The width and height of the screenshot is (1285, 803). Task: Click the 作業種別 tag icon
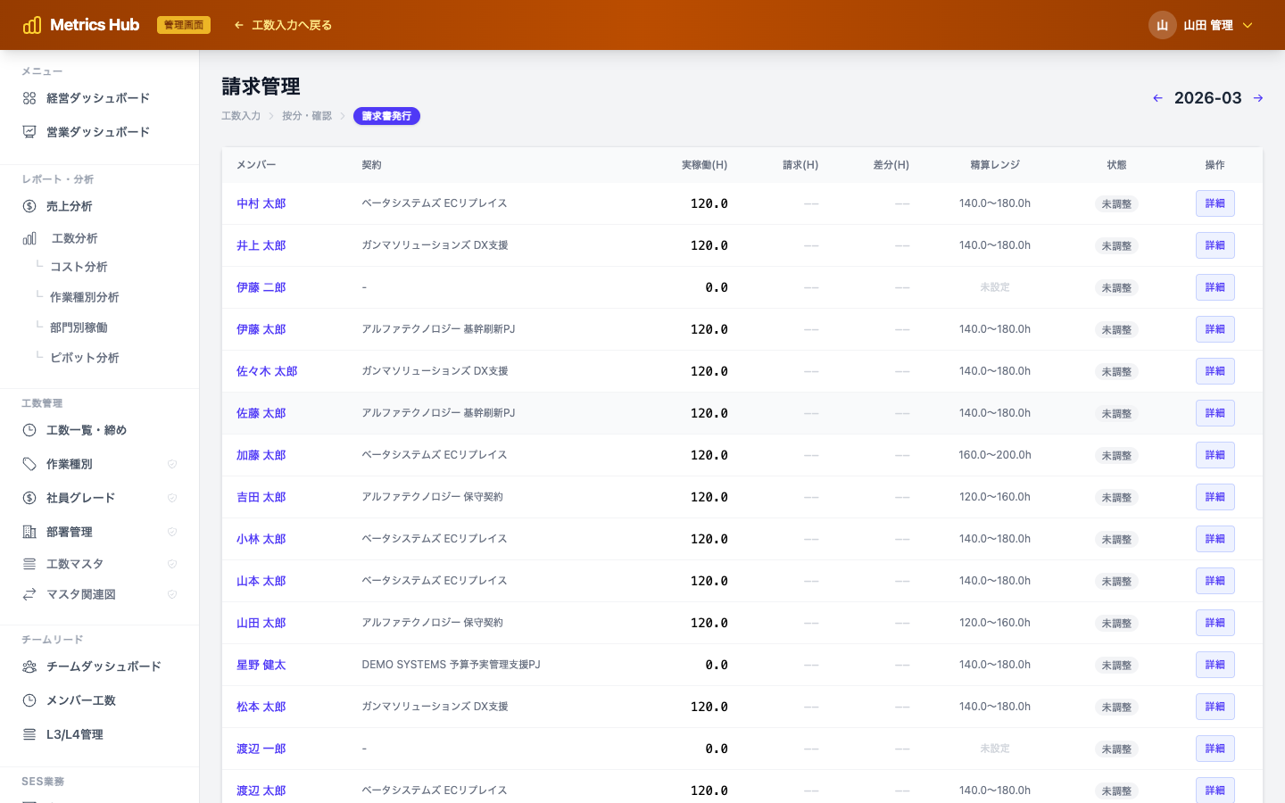tap(29, 464)
